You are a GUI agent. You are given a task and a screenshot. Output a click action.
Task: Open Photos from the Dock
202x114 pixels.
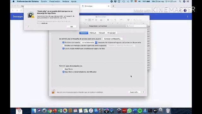pyautogui.click(x=65, y=111)
